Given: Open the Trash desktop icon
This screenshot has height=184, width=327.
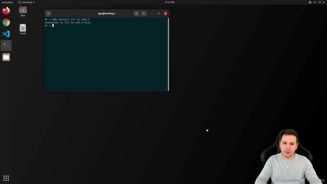Looking at the screenshot, I should pos(22,29).
